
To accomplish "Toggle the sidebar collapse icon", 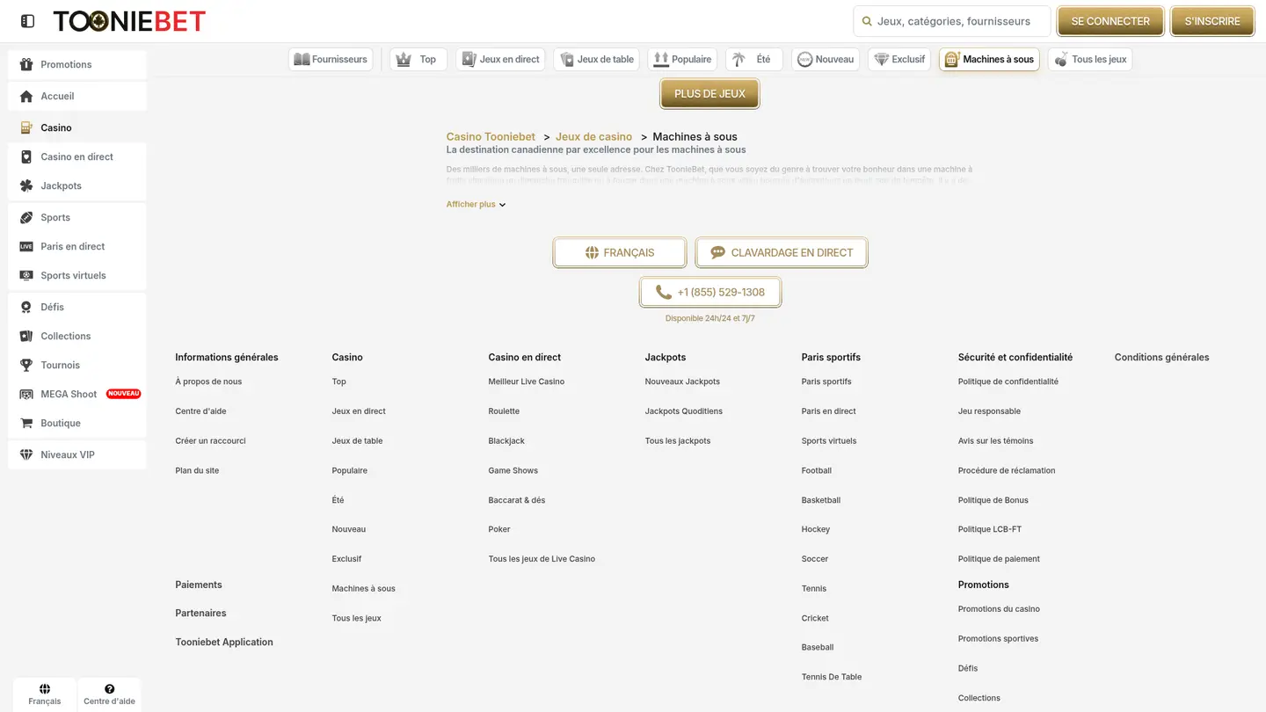I will [x=27, y=21].
